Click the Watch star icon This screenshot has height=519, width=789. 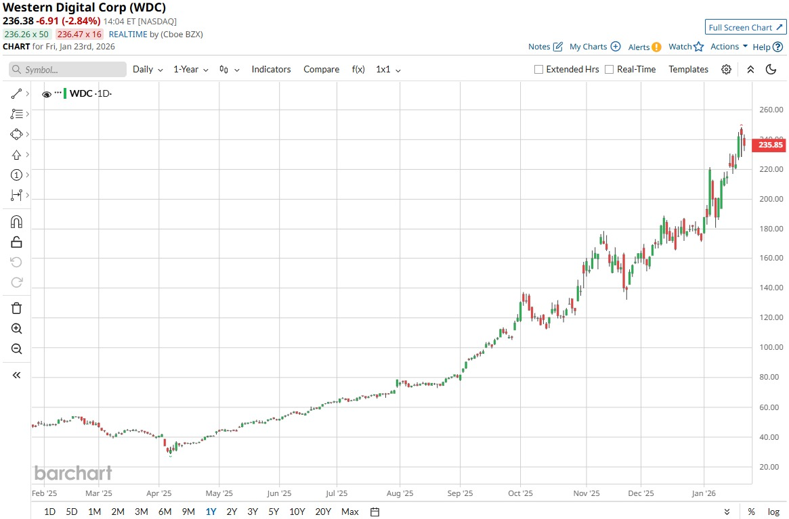[698, 47]
